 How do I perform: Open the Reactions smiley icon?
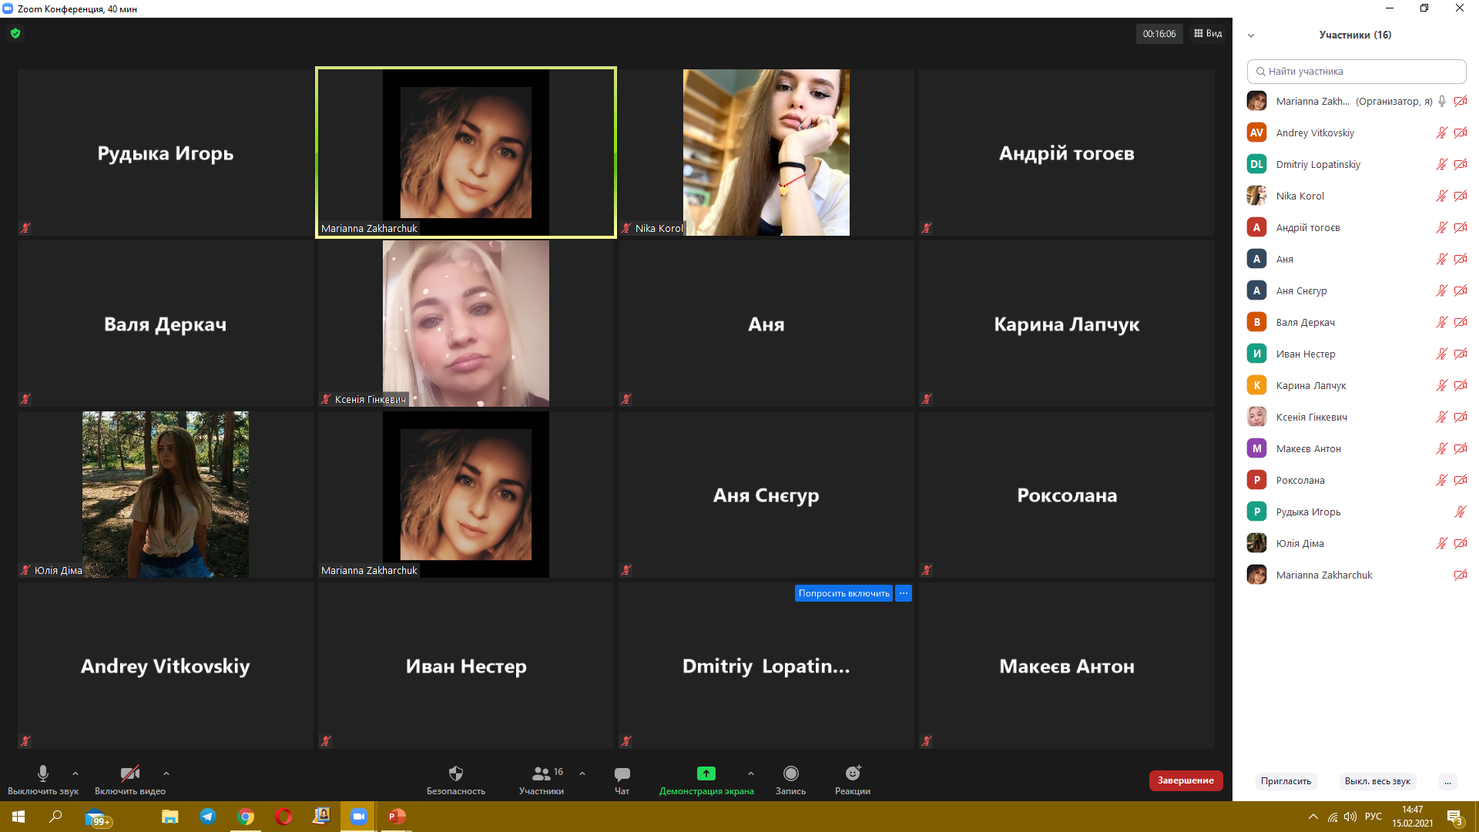click(x=853, y=773)
